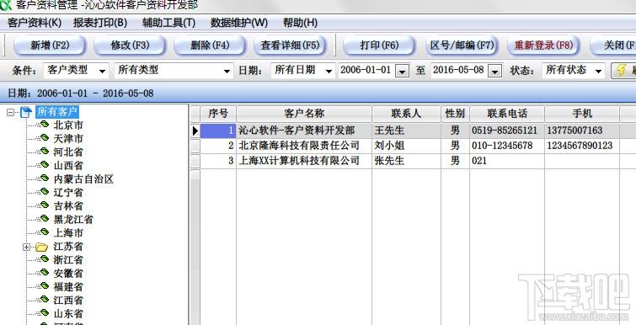
Task: Select 上海市 in the tree
Action: click(x=68, y=233)
